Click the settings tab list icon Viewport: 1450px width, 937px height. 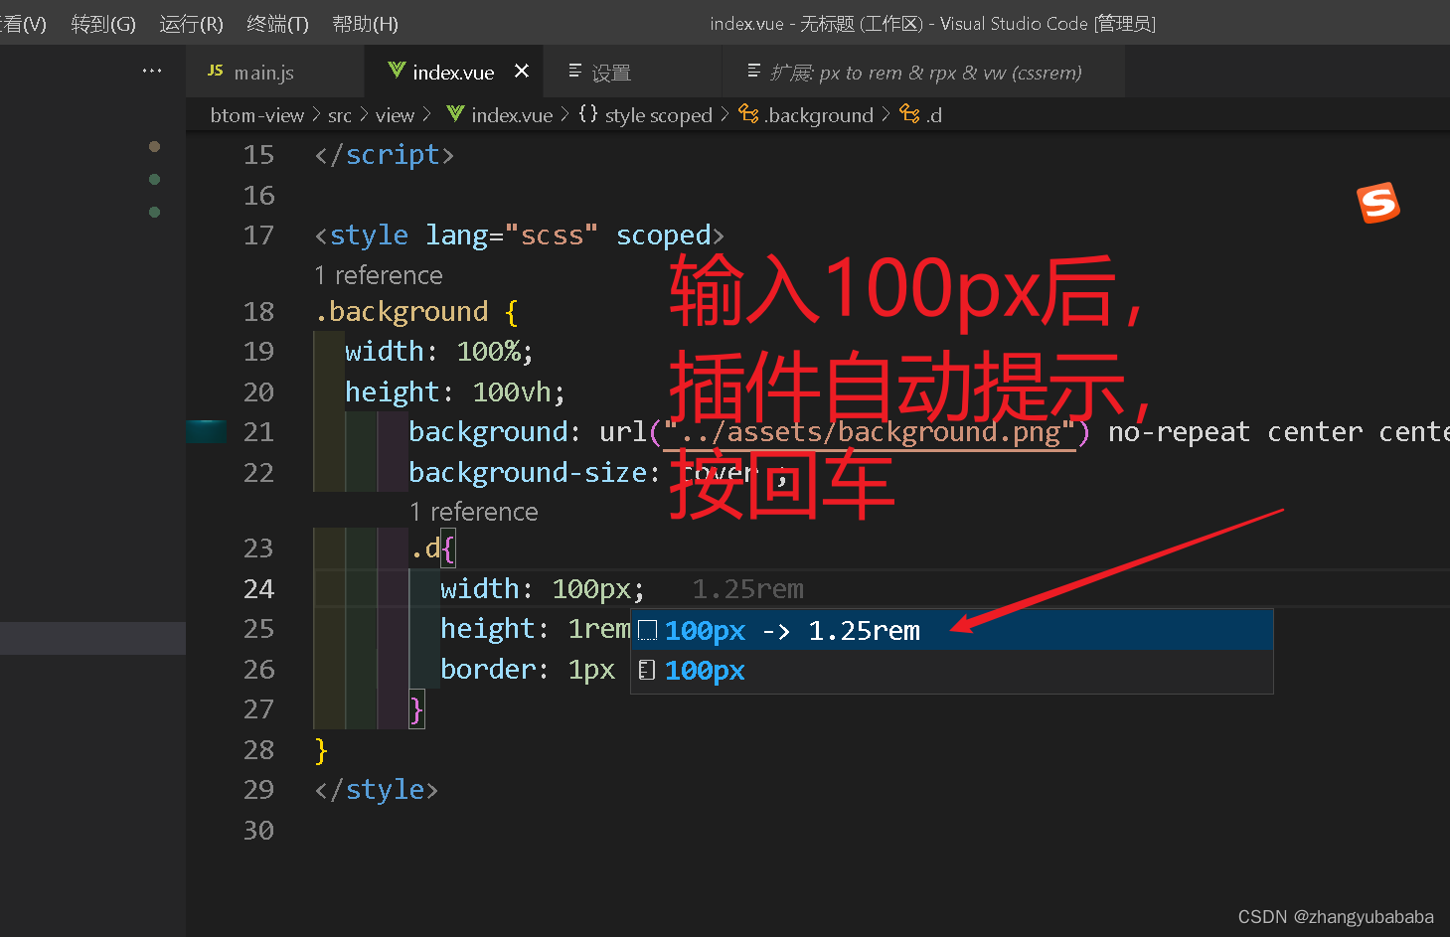574,70
